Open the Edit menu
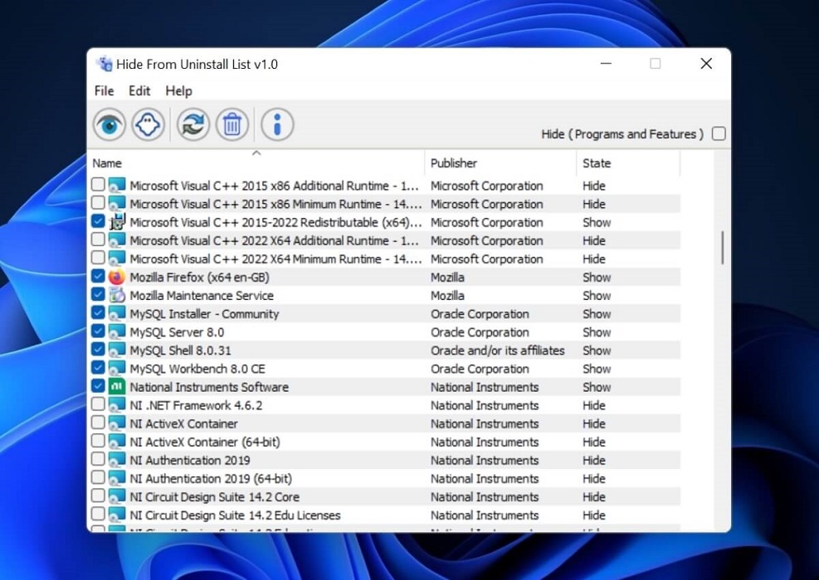The width and height of the screenshot is (819, 580). 139,91
